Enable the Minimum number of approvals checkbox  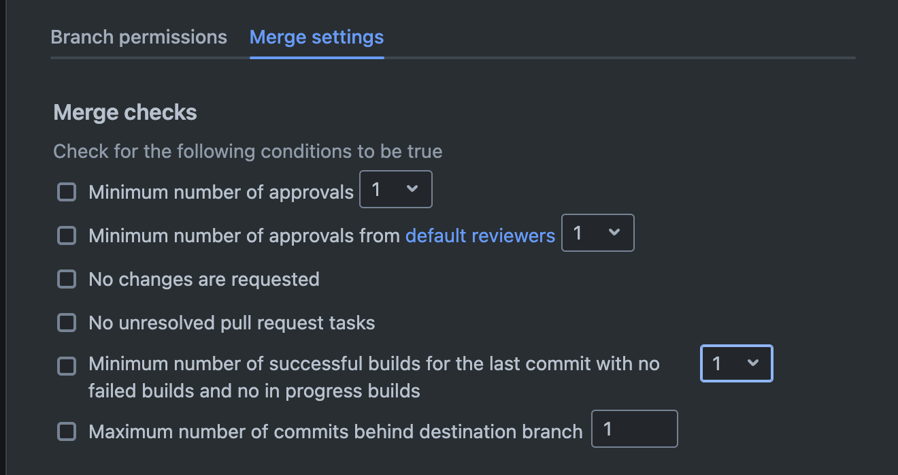(67, 192)
